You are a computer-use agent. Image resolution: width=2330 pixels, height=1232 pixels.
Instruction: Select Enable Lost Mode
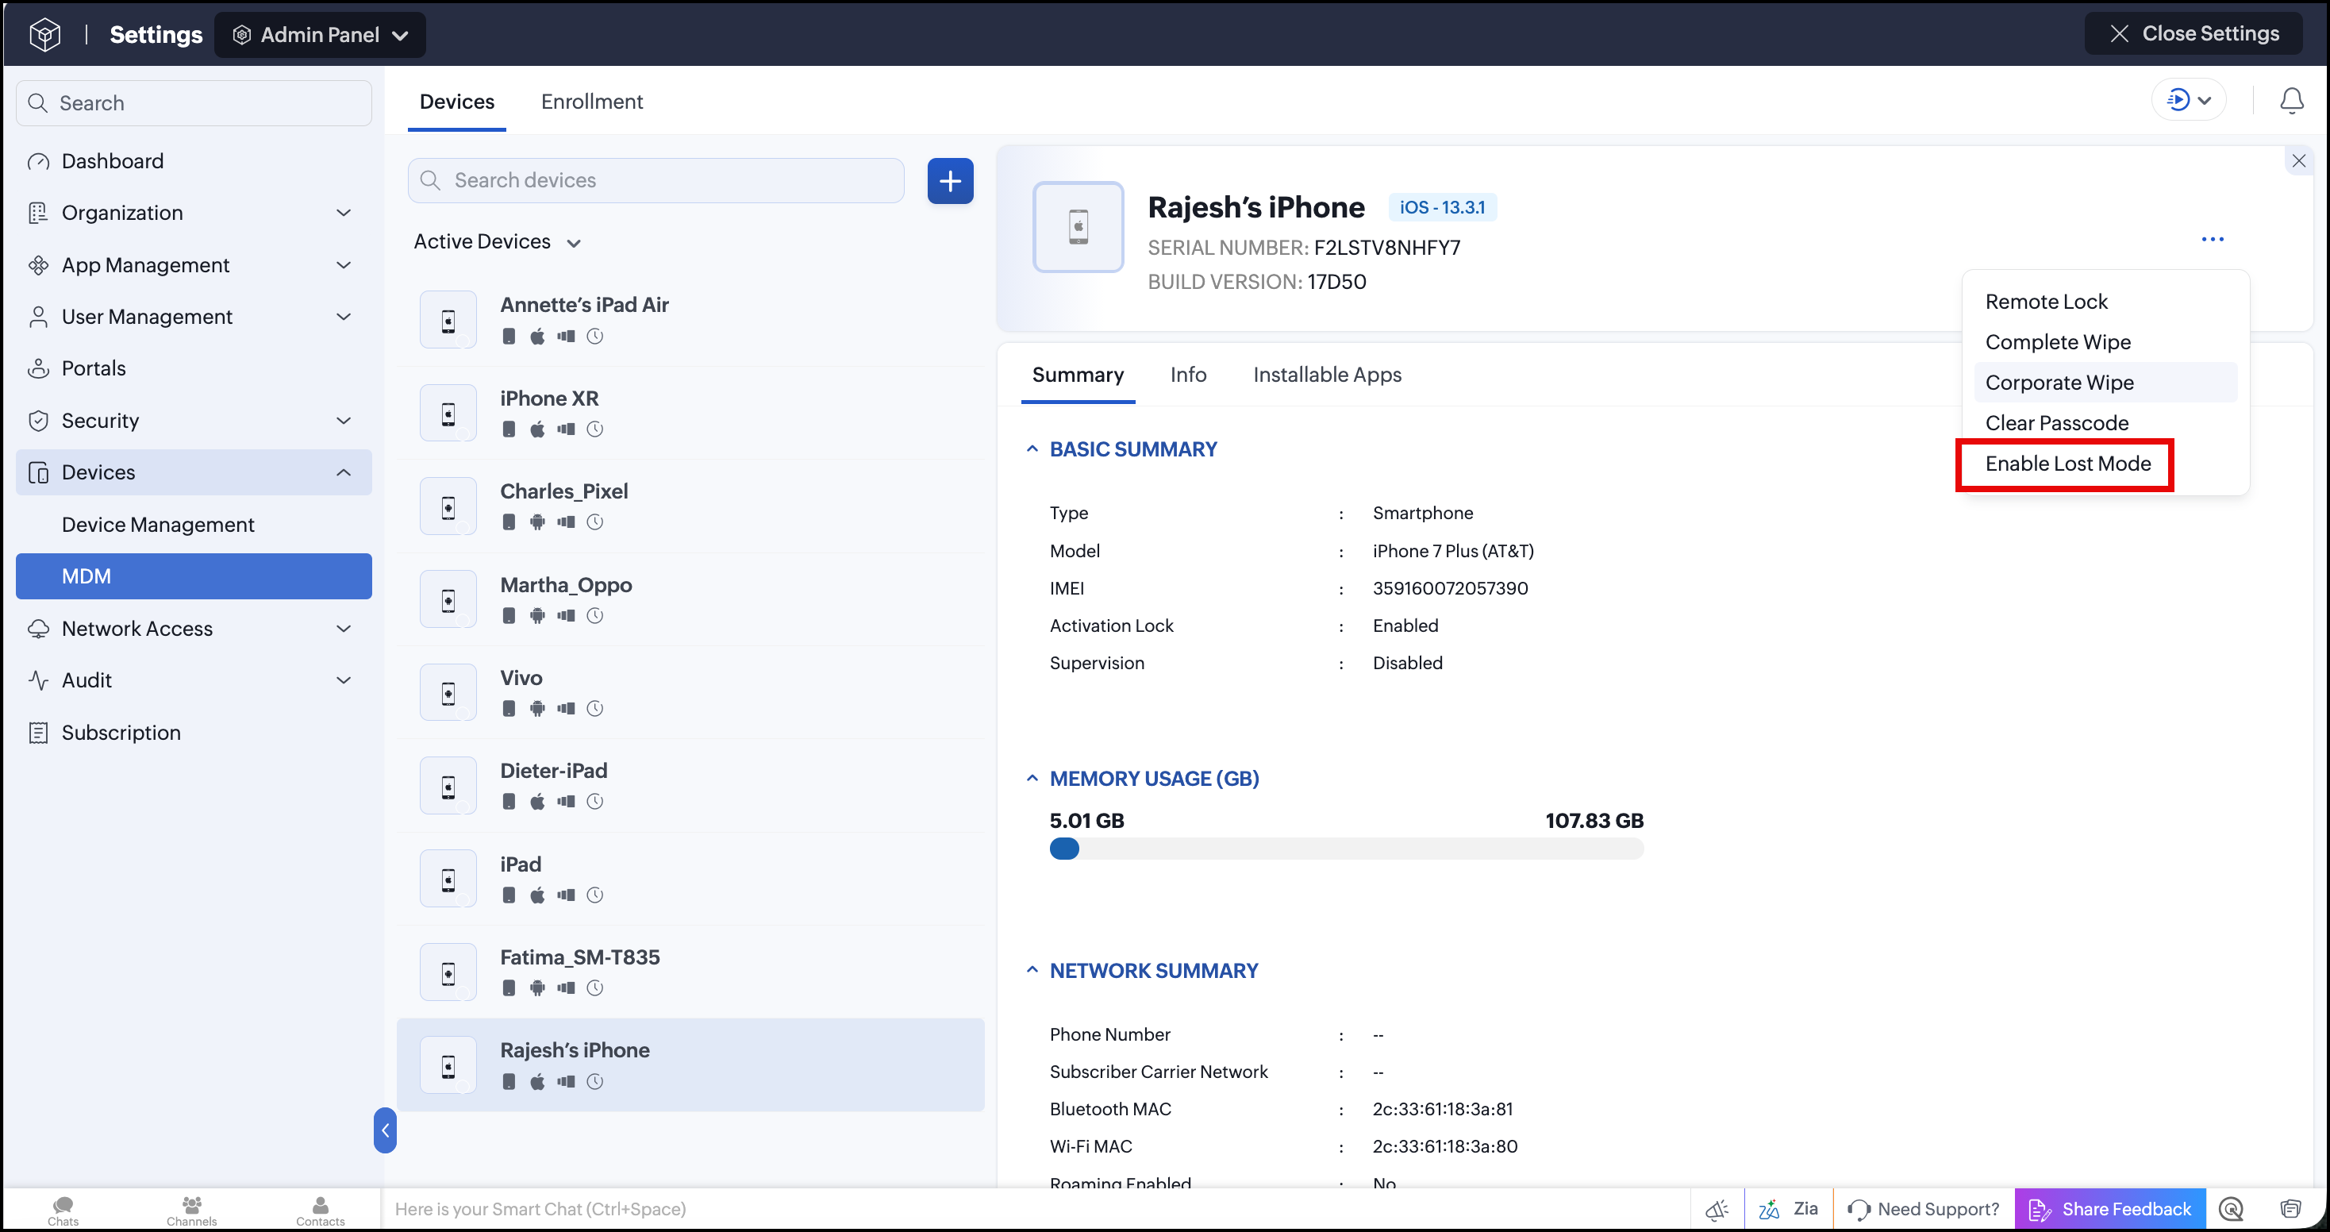click(2067, 464)
